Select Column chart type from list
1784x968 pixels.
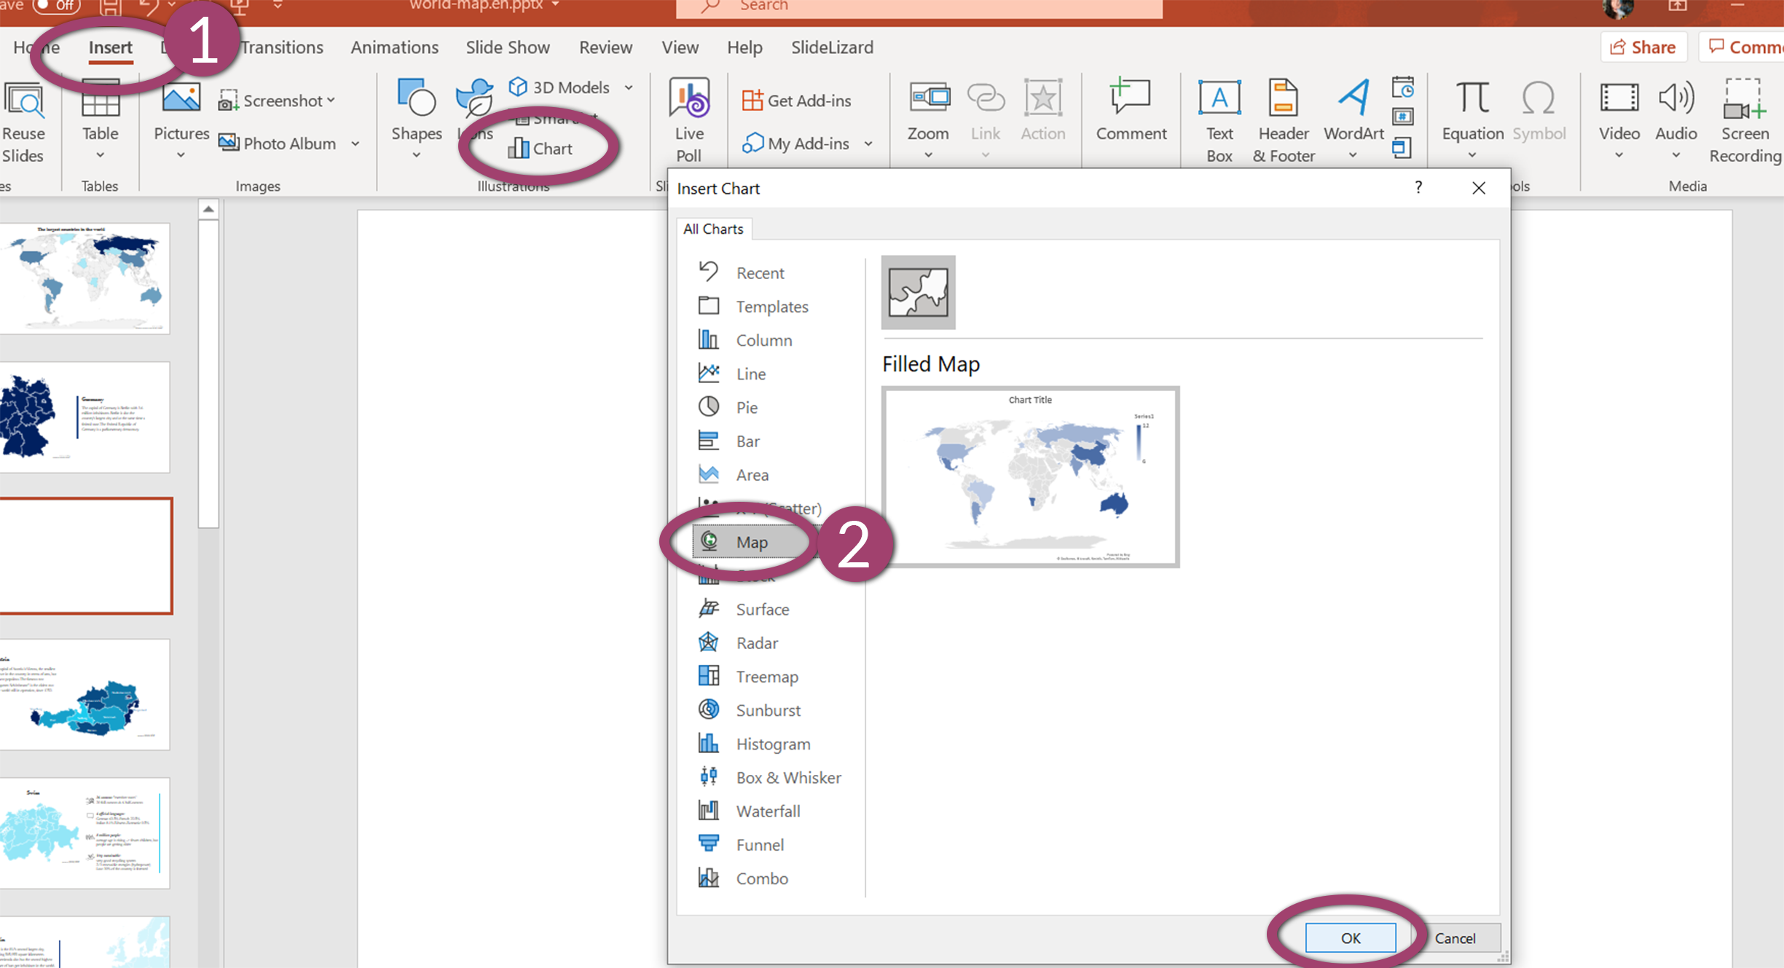pos(764,339)
